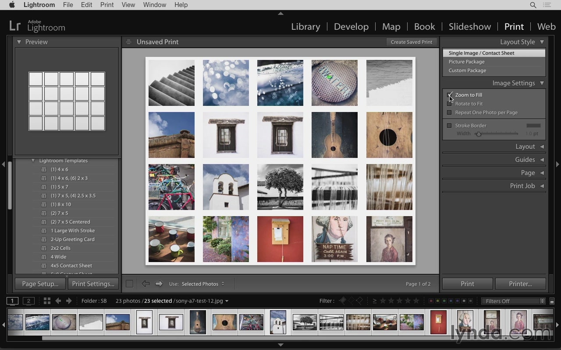The width and height of the screenshot is (561, 350).
Task: Select Single Image / Contact Sheet layout style
Action: point(494,53)
